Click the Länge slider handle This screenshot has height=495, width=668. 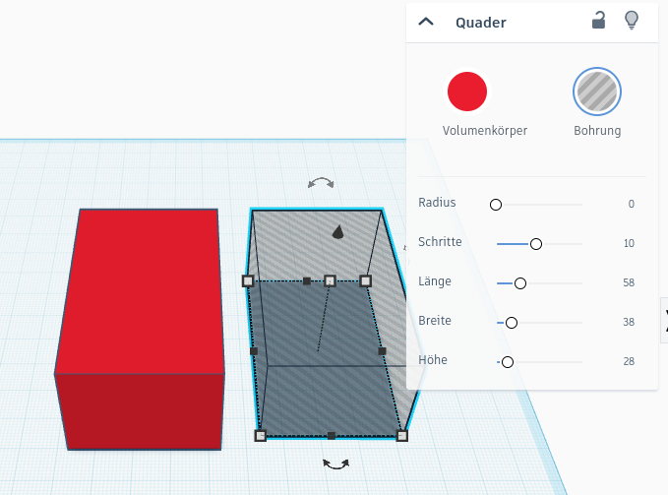[x=520, y=283]
